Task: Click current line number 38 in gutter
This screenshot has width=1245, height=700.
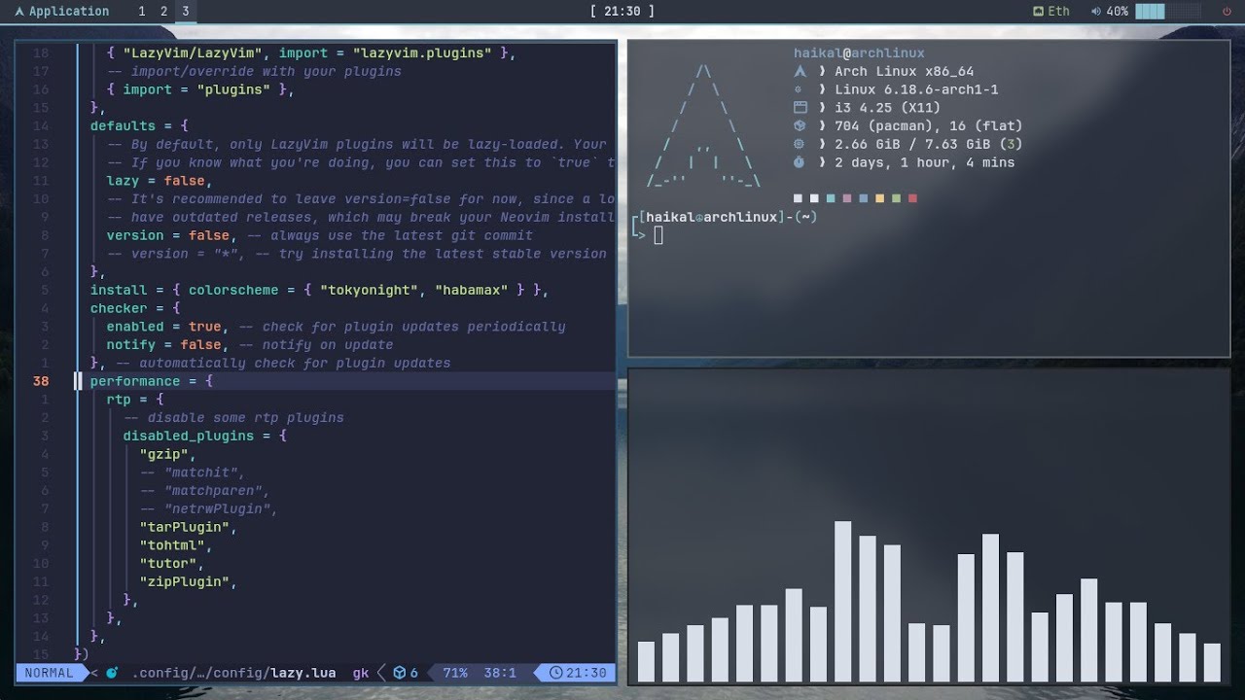Action: (41, 381)
